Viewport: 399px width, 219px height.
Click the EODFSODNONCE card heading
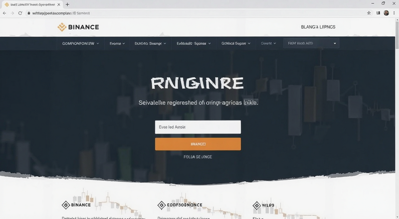pyautogui.click(x=185, y=205)
